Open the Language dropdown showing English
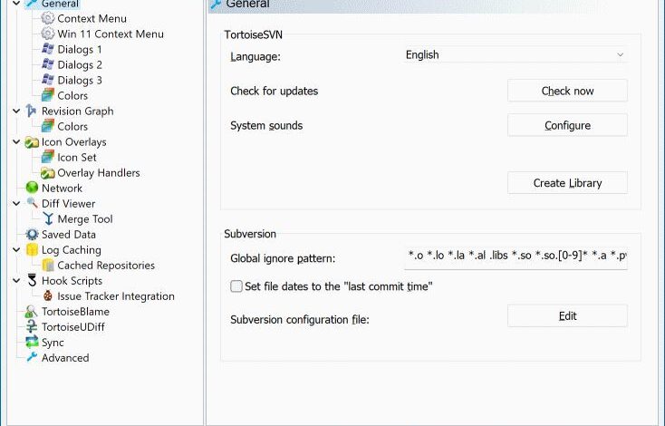The width and height of the screenshot is (665, 426). 516,54
